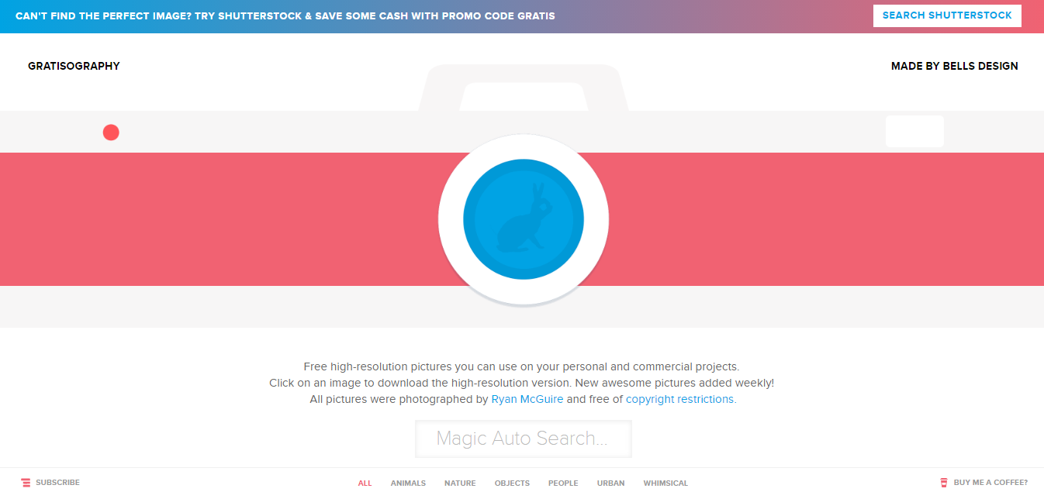
Task: Click the red camera indicator dot
Action: pos(111,132)
